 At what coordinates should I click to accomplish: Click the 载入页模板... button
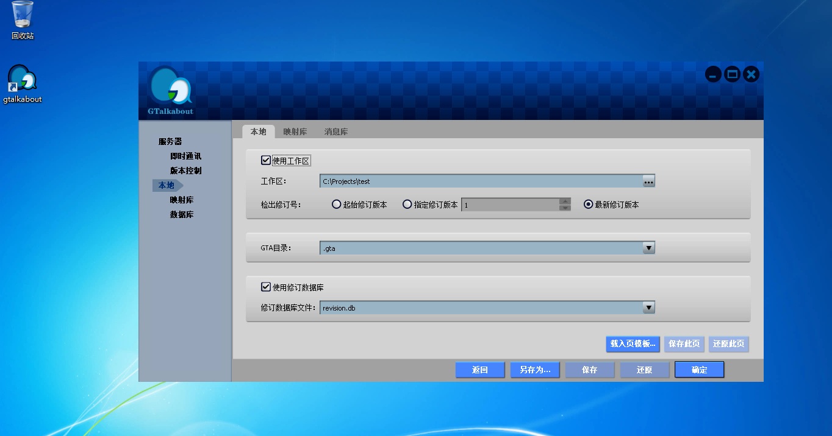633,343
